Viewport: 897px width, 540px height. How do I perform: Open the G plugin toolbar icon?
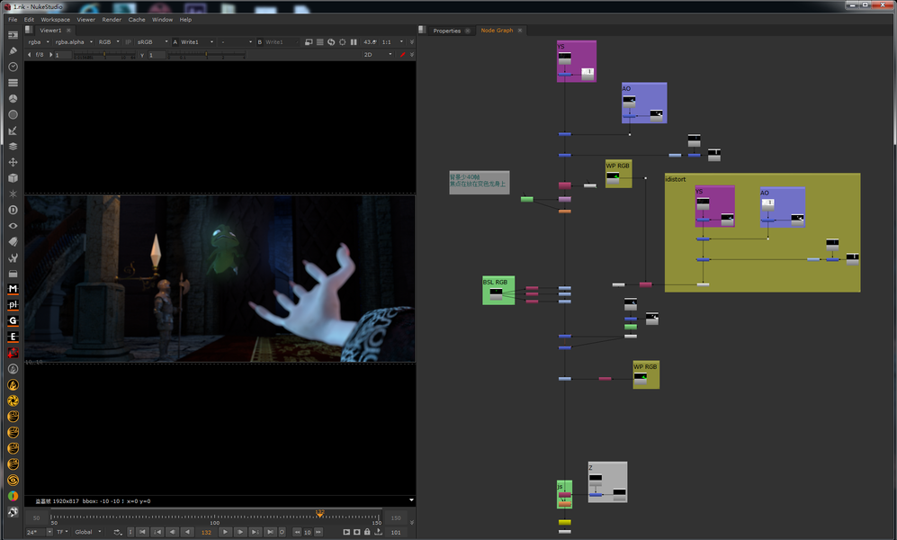13,321
